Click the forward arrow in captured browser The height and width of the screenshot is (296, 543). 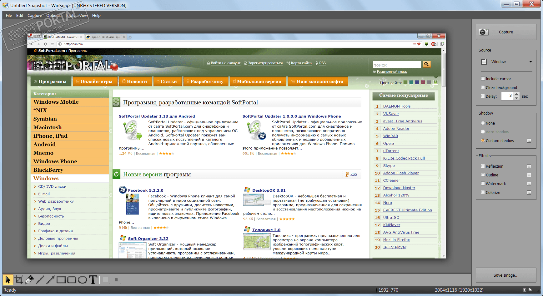pyautogui.click(x=38, y=44)
